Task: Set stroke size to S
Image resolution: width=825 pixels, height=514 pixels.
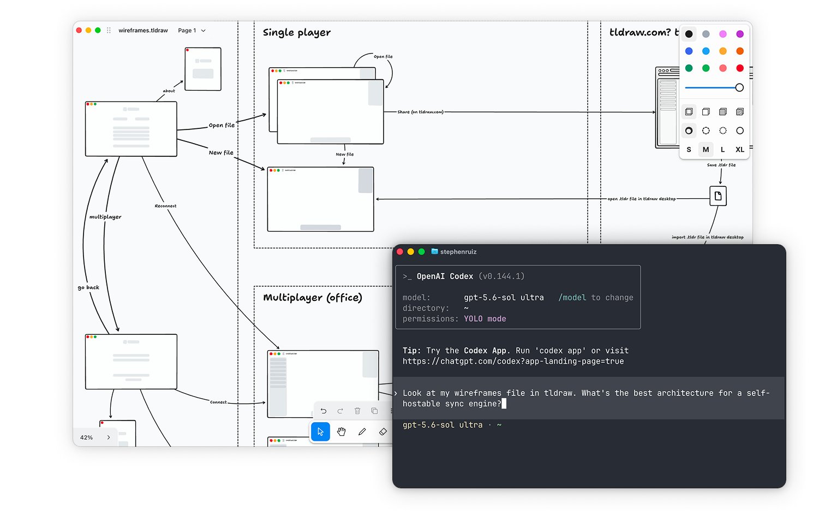Action: (x=689, y=150)
